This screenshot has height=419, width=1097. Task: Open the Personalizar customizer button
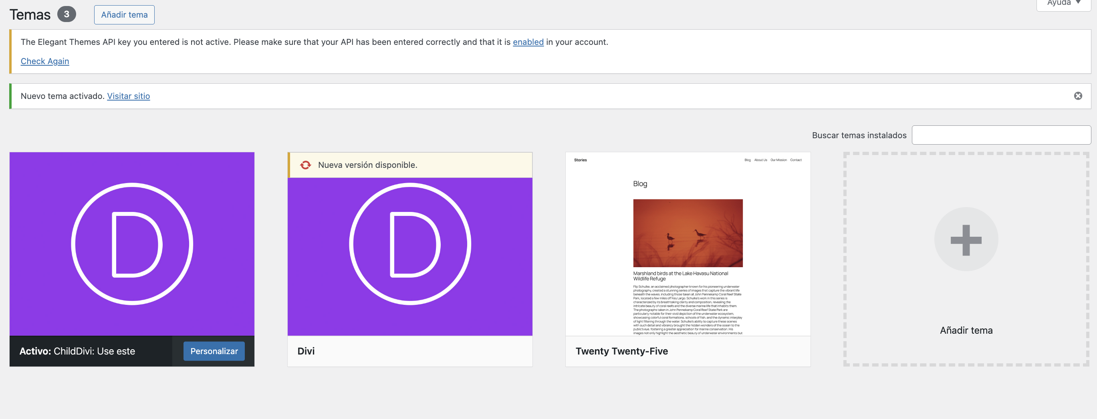click(214, 351)
